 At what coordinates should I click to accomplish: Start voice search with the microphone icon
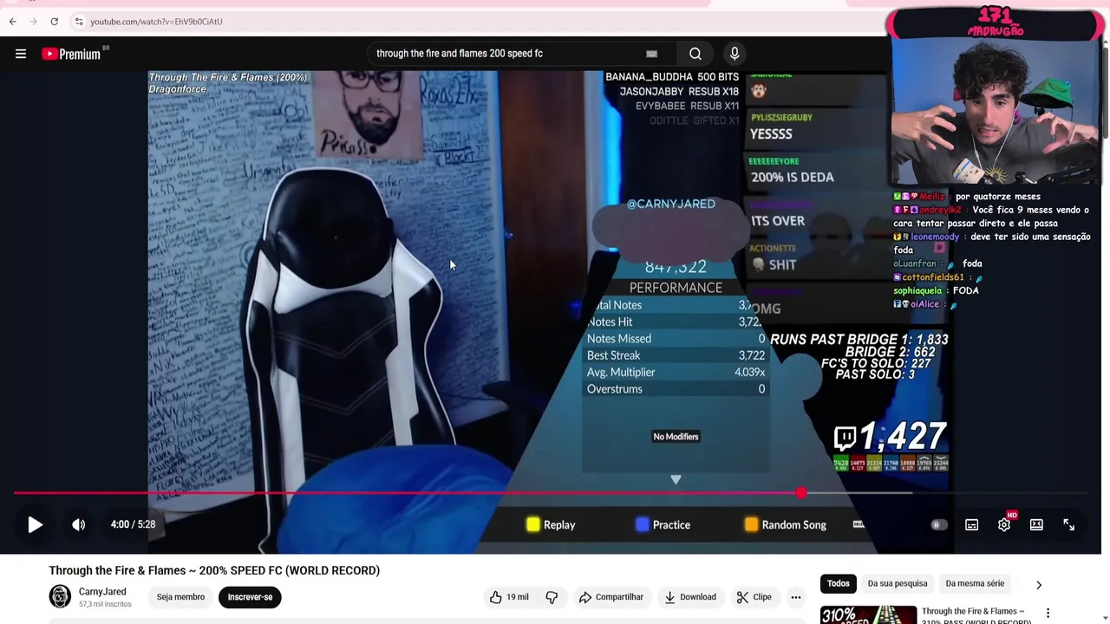(735, 54)
